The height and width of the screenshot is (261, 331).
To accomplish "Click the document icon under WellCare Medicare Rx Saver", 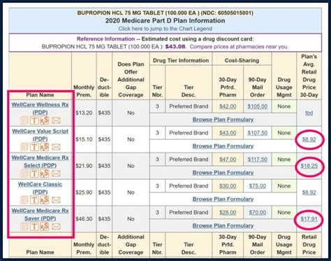I will tap(24, 226).
